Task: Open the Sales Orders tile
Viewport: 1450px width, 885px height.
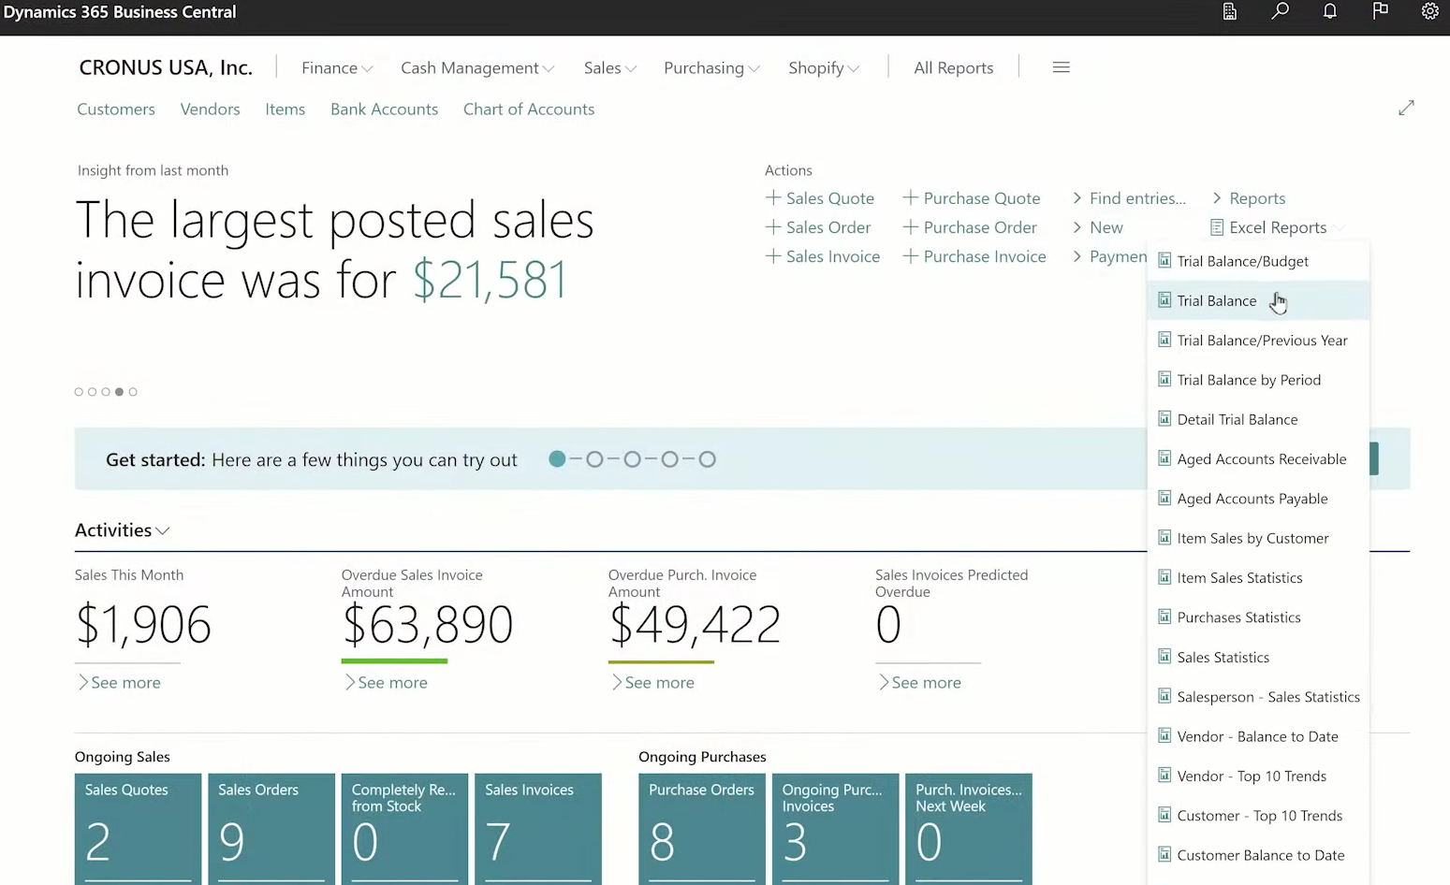Action: tap(271, 828)
